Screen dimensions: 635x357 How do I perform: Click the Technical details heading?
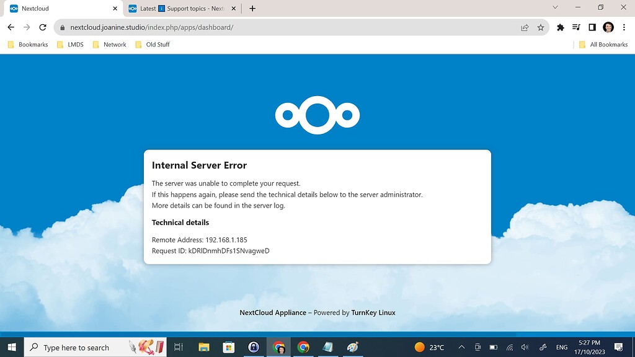[180, 223]
